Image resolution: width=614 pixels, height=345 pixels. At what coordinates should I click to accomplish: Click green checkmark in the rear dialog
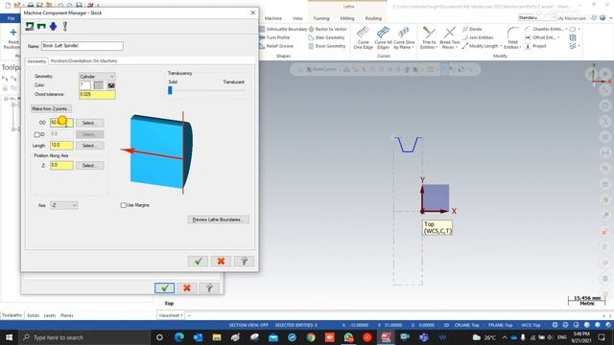coord(164,288)
